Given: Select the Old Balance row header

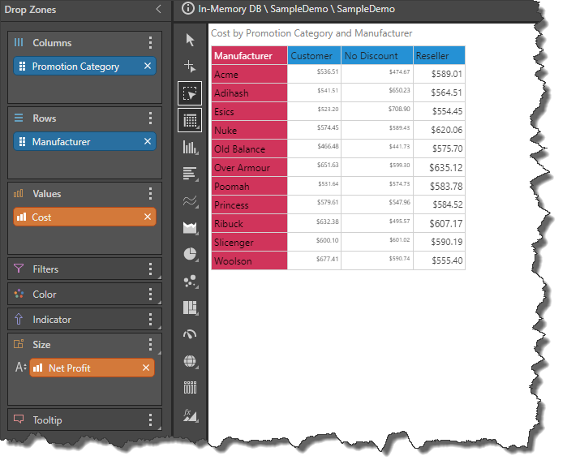Looking at the screenshot, I should click(x=248, y=149).
